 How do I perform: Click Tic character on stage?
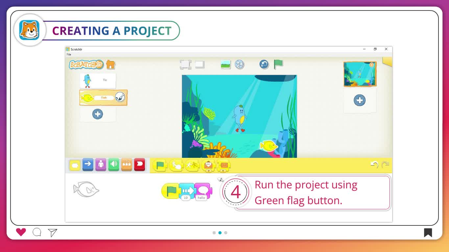coord(239,118)
